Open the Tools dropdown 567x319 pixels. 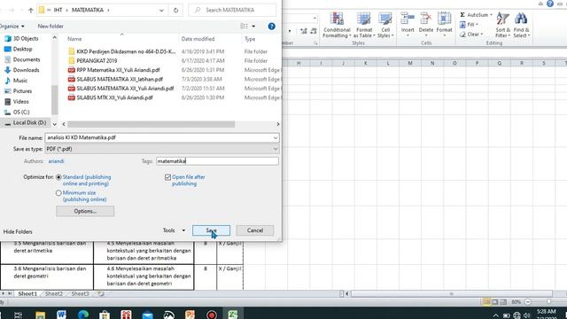point(174,230)
